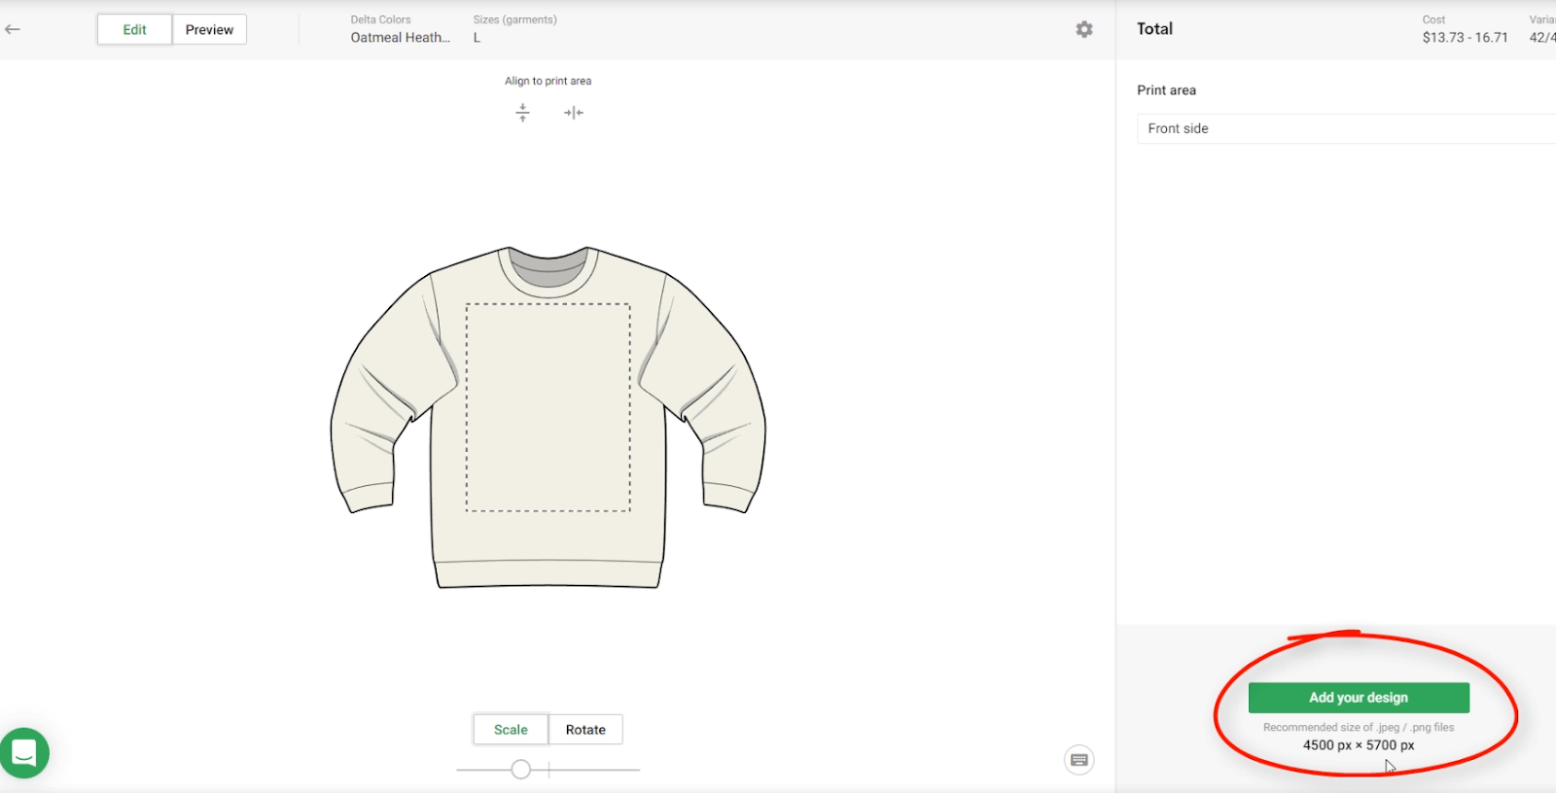Open the settings gear icon

1084,29
